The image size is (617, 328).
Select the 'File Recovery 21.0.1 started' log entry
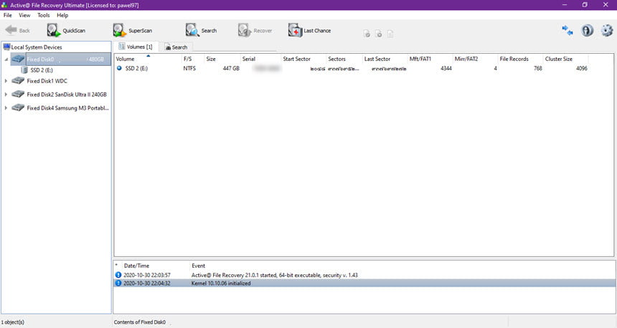[x=364, y=275]
